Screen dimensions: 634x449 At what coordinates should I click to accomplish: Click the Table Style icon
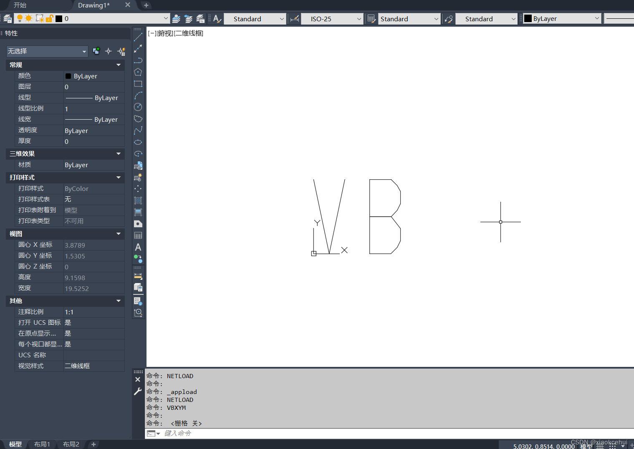point(371,19)
